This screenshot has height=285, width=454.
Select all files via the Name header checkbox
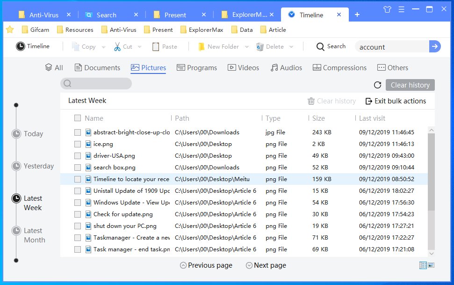pyautogui.click(x=77, y=118)
